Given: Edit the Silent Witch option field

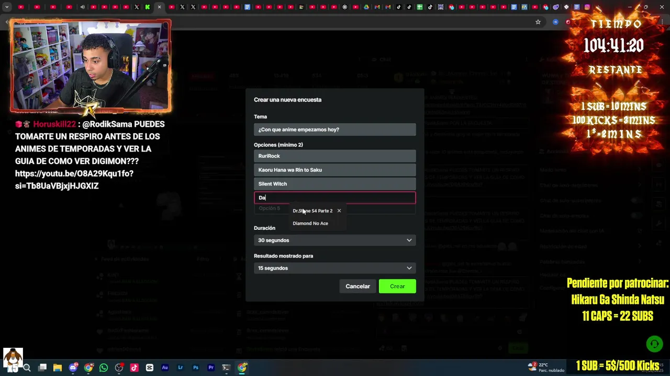Looking at the screenshot, I should coord(335,184).
